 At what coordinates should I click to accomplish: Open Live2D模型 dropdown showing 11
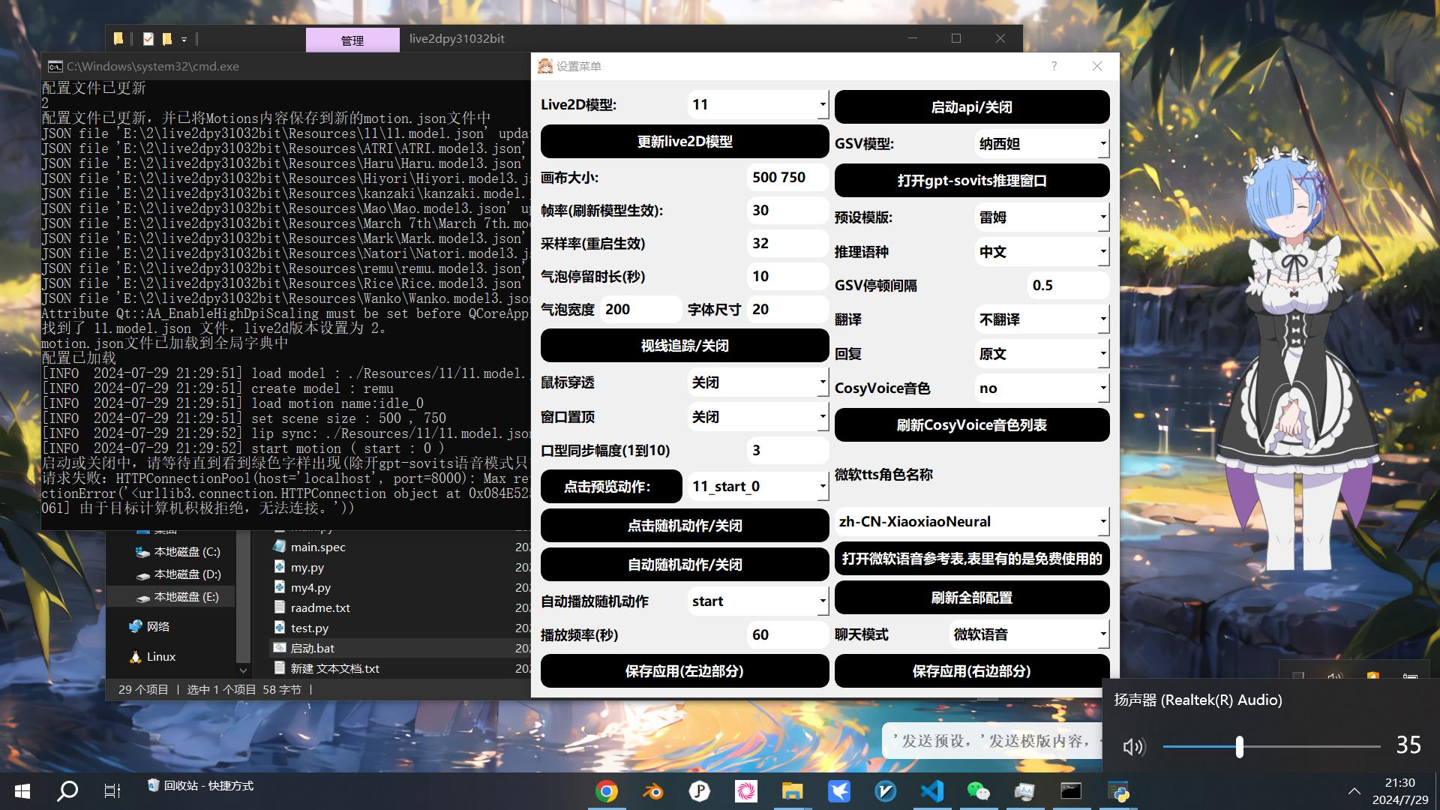[x=758, y=105]
